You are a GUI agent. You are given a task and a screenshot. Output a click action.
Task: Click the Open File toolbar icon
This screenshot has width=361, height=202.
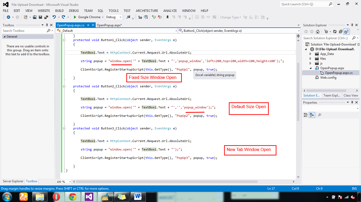pos(35,17)
